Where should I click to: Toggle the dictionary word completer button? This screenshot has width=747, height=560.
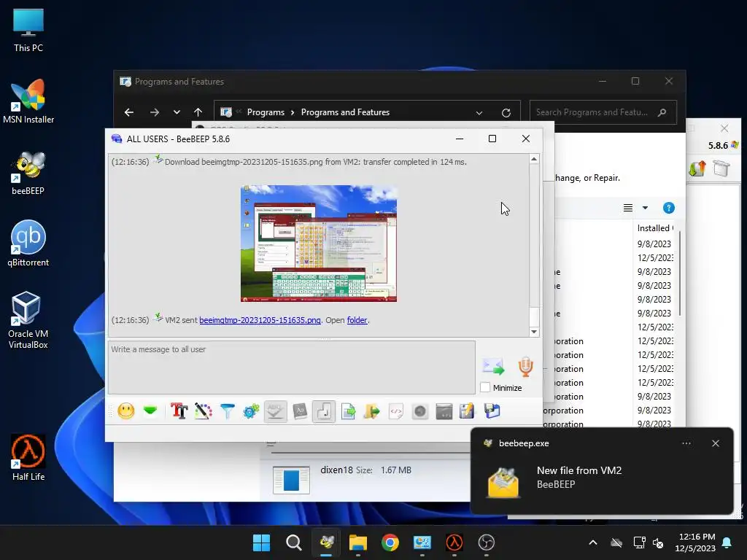(300, 411)
